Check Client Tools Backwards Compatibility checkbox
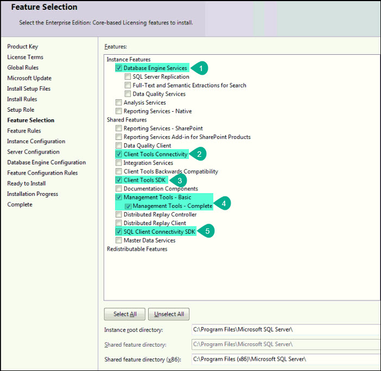This screenshot has height=371, width=381. 118,171
